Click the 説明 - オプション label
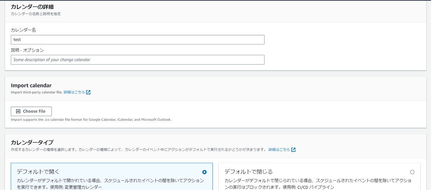This screenshot has width=432, height=190. (27, 50)
